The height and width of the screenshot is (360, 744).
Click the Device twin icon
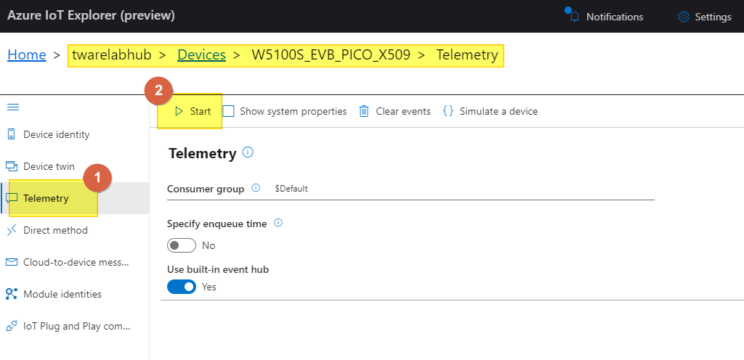12,166
